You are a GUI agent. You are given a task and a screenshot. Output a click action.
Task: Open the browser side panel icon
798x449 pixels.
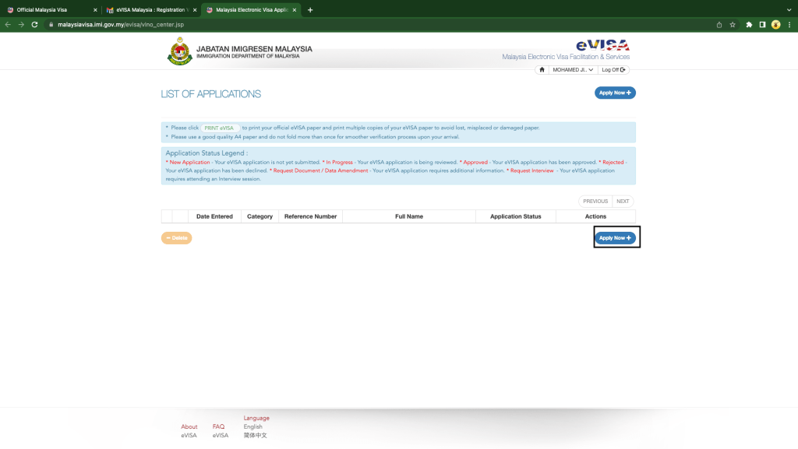coord(762,24)
